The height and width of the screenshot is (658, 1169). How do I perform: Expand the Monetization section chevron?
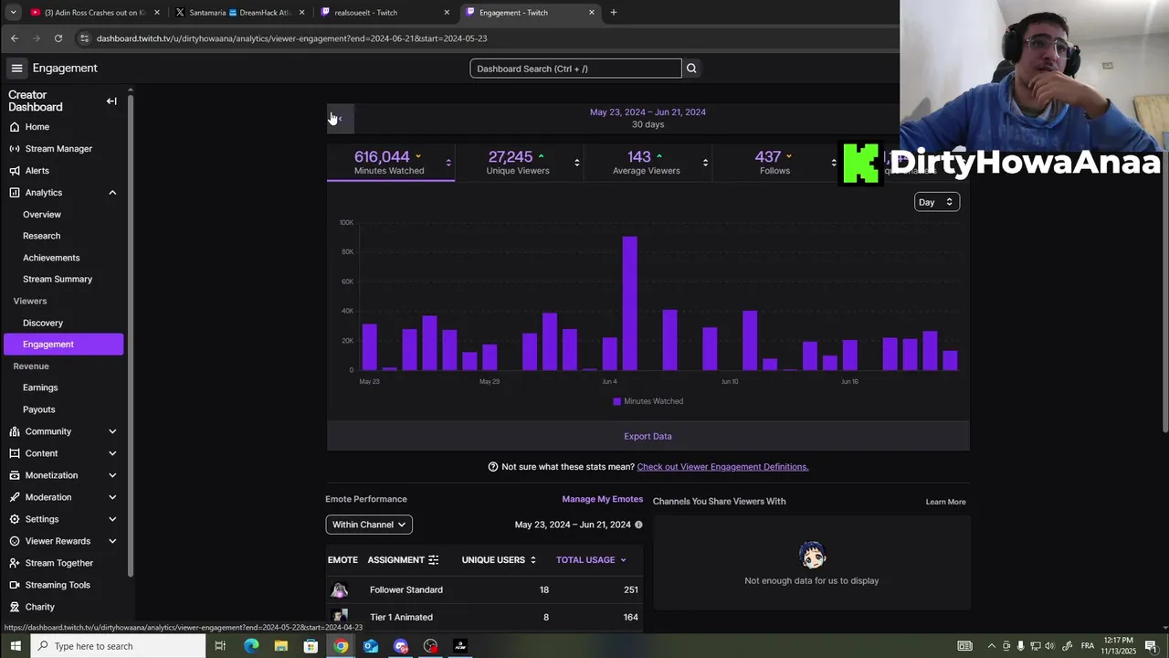[112, 475]
